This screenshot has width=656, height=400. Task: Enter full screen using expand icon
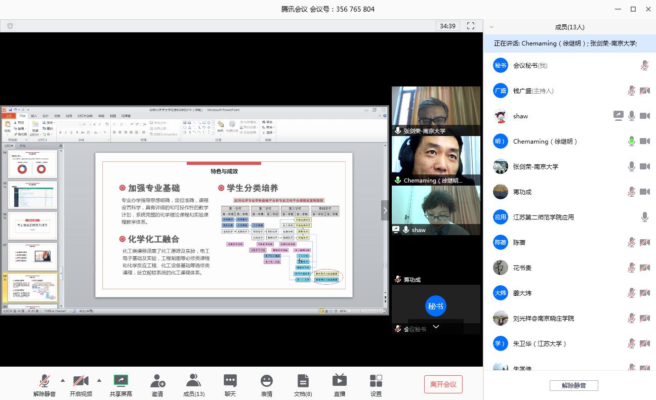(471, 26)
